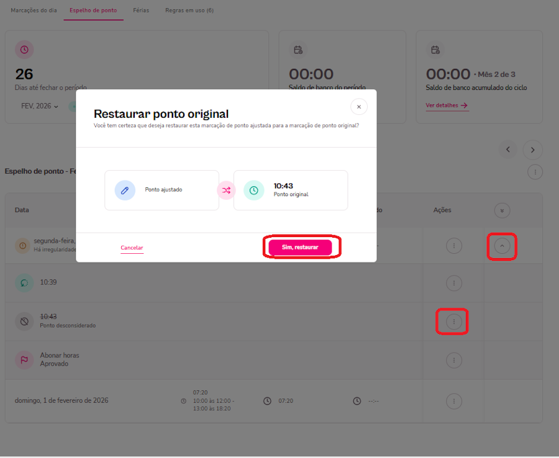Open the Férias tab
Viewport: 559px width, 458px height.
tap(141, 11)
